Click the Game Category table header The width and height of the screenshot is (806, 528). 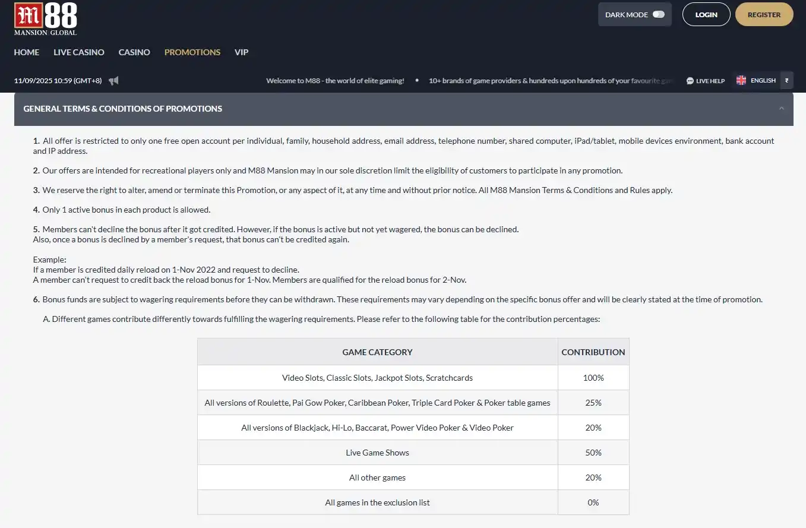(377, 352)
